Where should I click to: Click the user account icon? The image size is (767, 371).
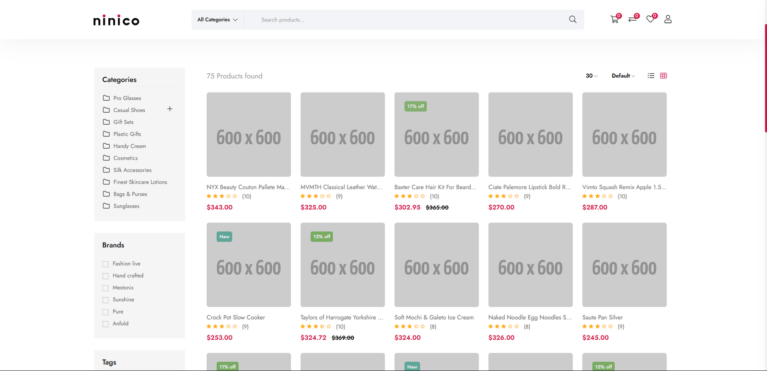click(x=668, y=19)
